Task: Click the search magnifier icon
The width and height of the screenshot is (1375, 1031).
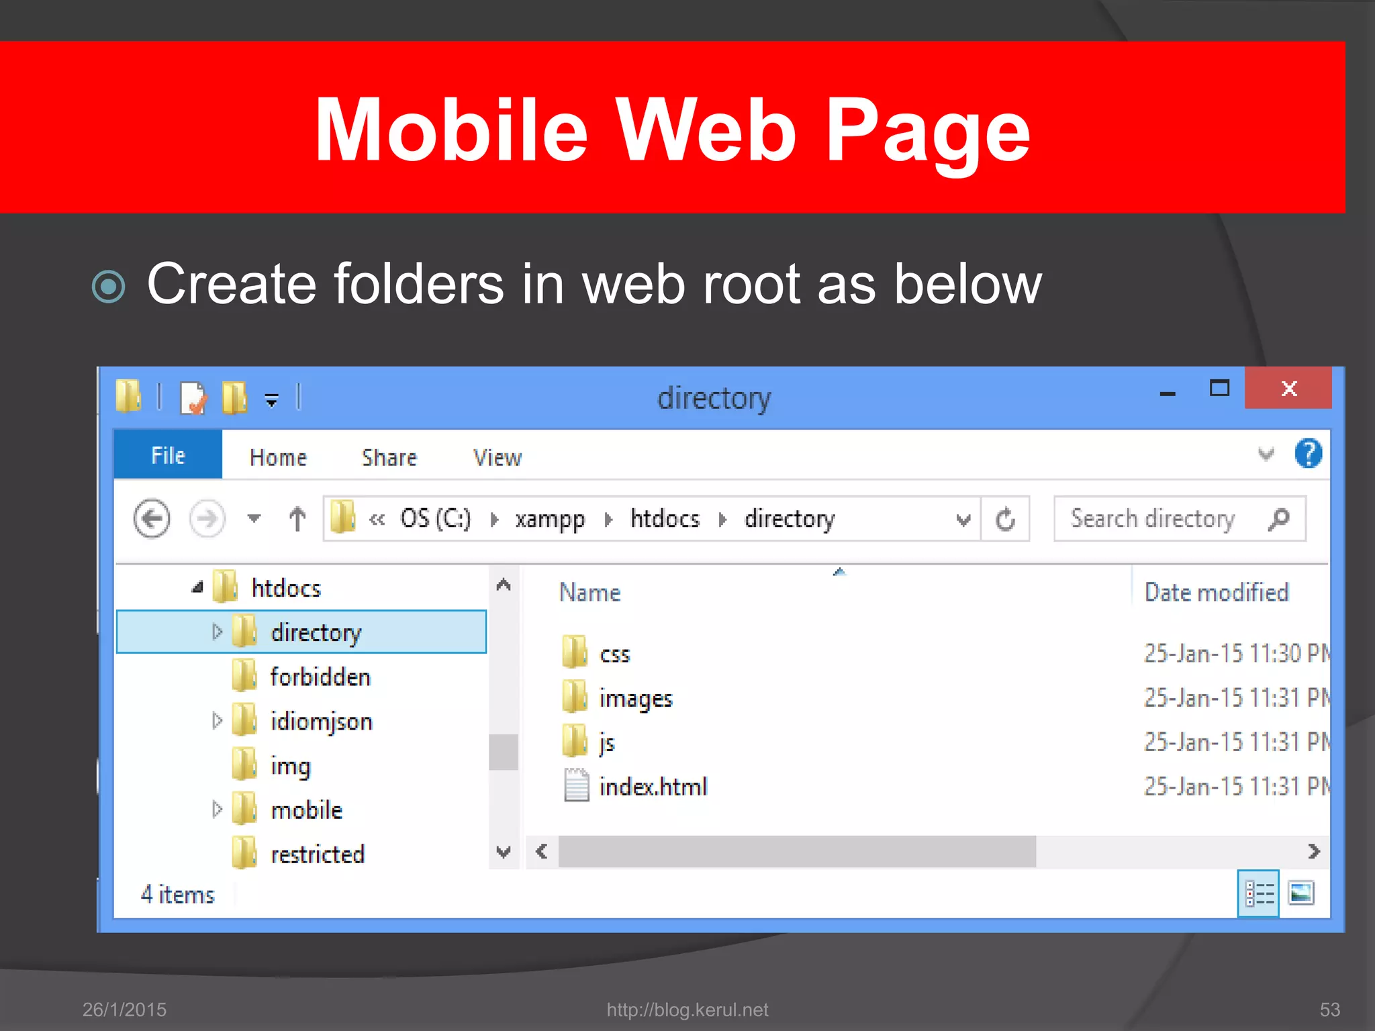Action: click(x=1279, y=519)
